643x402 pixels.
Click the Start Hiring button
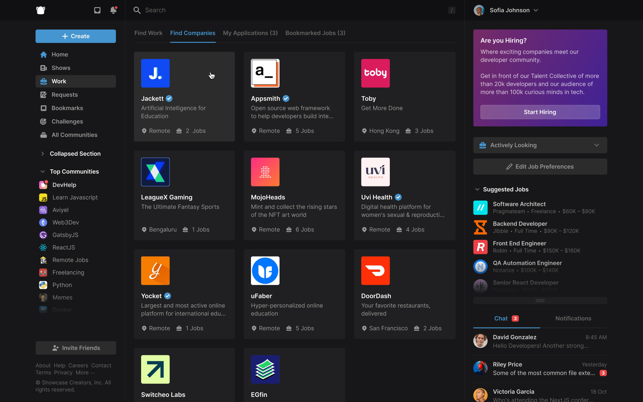pyautogui.click(x=540, y=112)
